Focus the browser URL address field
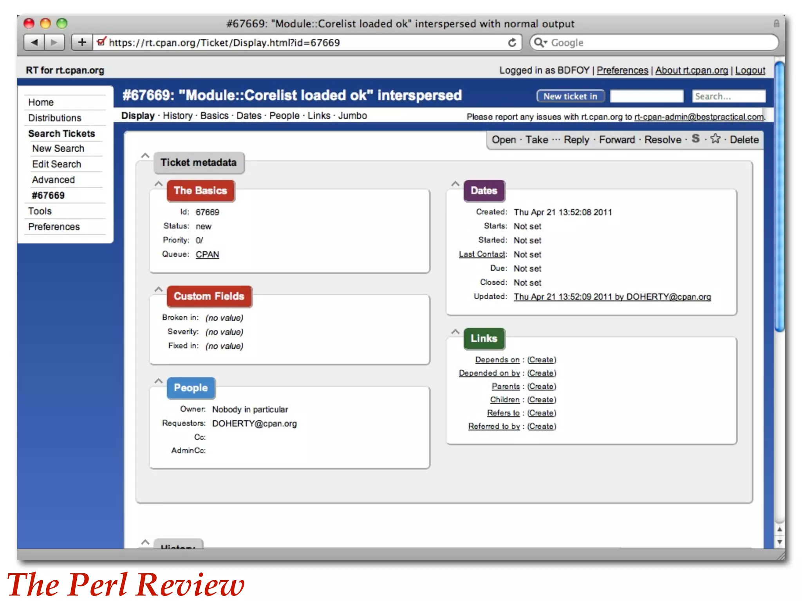This screenshot has width=802, height=601. click(307, 42)
